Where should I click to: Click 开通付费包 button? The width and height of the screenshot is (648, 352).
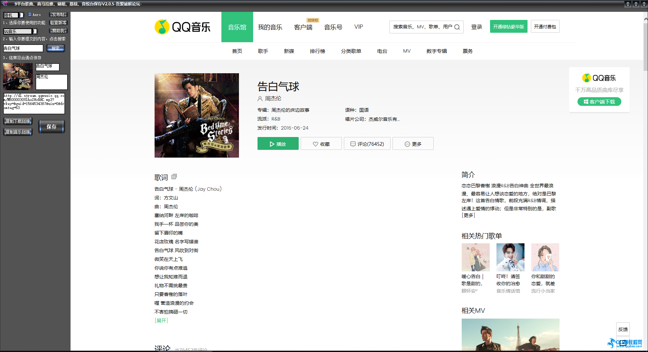[545, 27]
